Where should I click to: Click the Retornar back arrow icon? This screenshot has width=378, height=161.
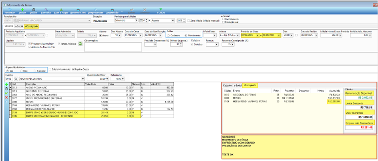[10, 9]
